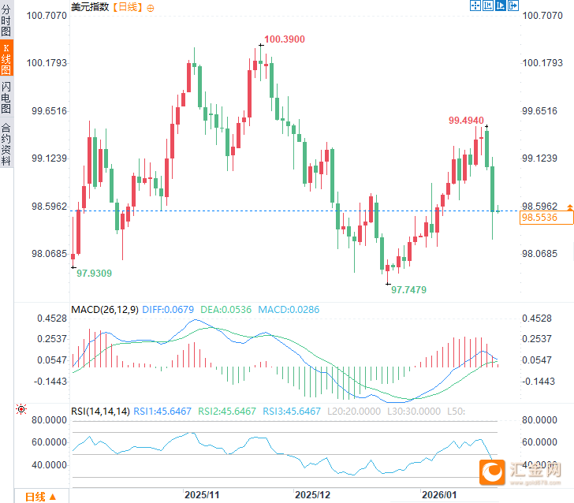Click the L20:20.0000 level label

pyautogui.click(x=353, y=412)
